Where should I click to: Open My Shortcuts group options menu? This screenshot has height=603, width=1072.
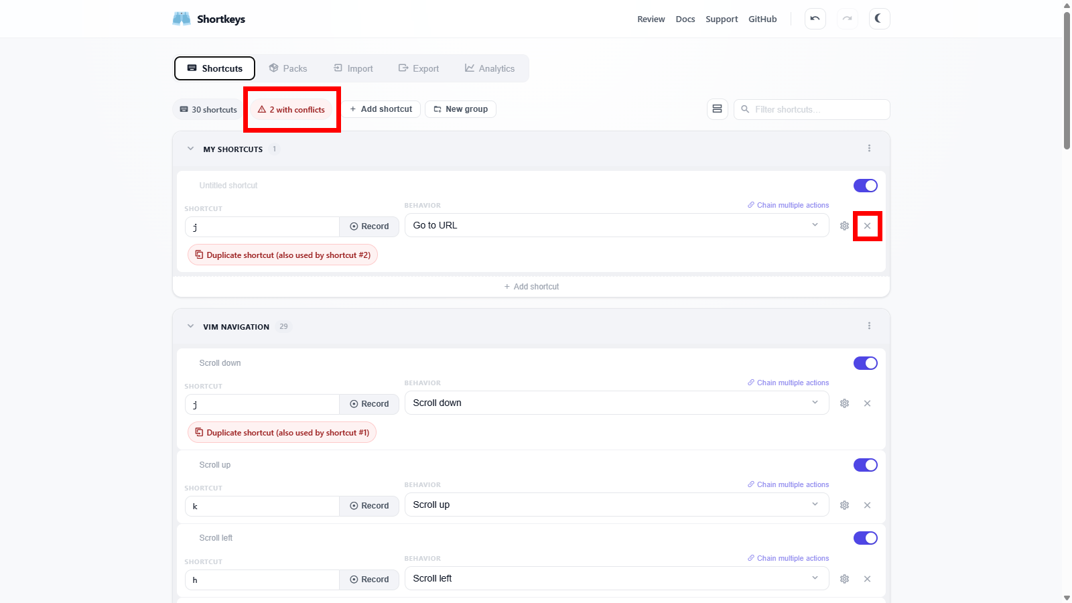pyautogui.click(x=869, y=149)
